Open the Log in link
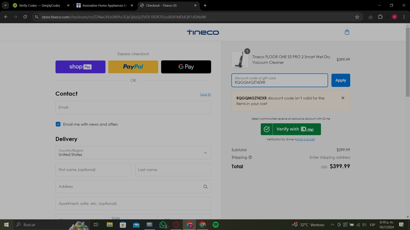Screen dimensions: 410x230 (206, 94)
